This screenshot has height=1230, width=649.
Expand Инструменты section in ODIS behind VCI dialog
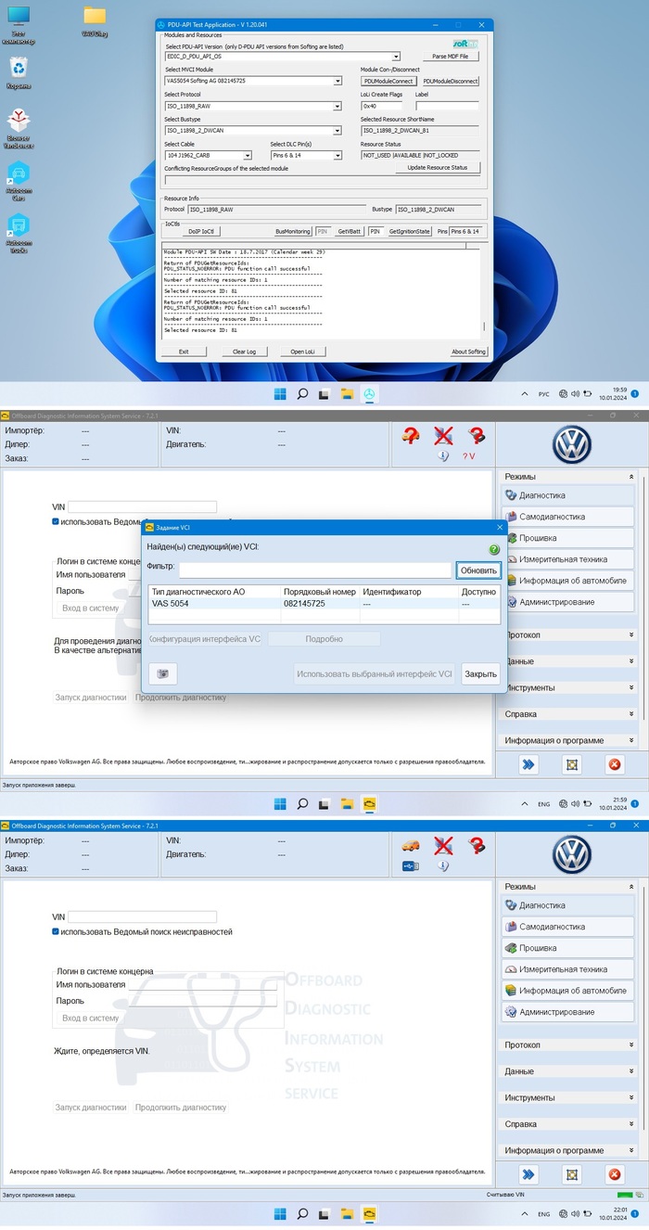point(631,687)
